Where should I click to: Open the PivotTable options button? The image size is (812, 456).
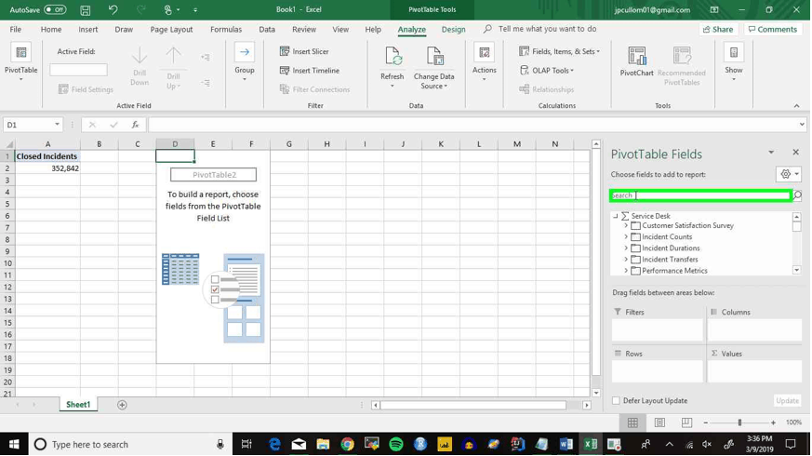[20, 61]
